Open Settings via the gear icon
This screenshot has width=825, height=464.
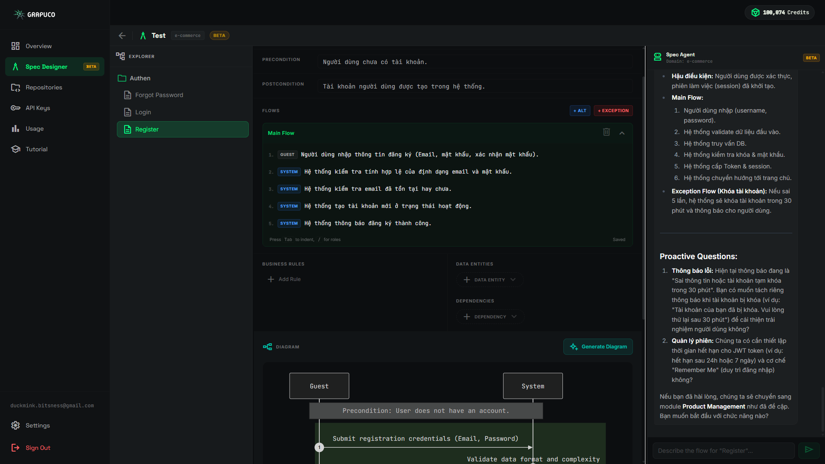(x=16, y=425)
